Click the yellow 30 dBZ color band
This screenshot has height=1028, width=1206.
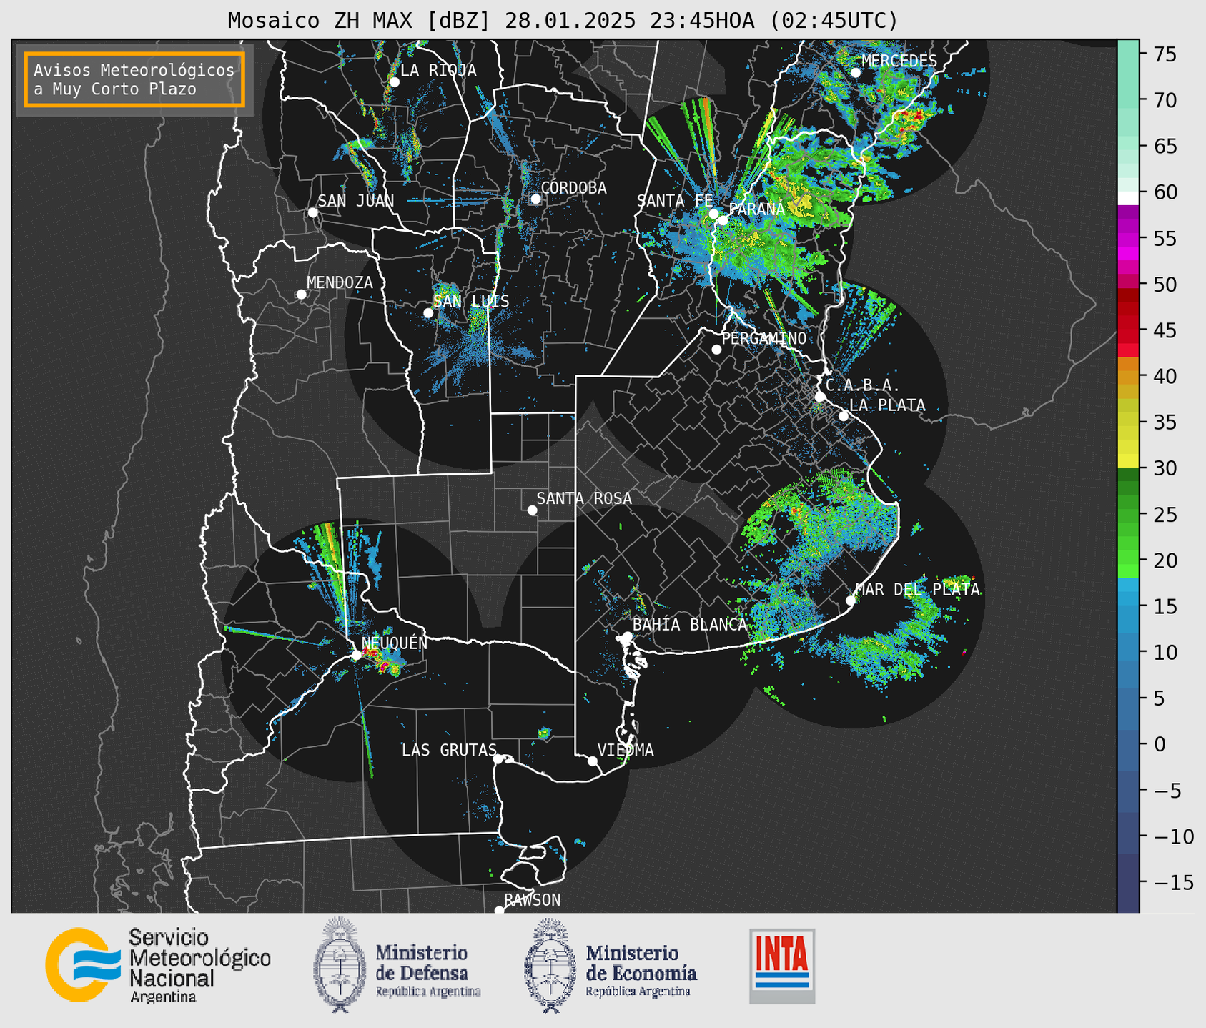pyautogui.click(x=1128, y=461)
